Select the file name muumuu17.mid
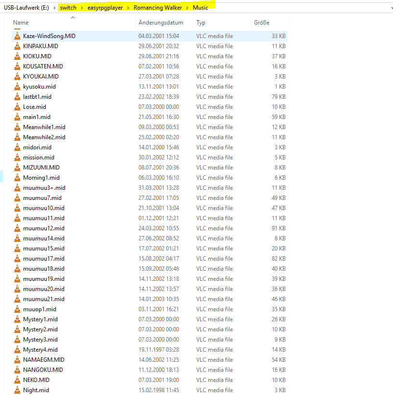393x395 pixels. click(44, 259)
